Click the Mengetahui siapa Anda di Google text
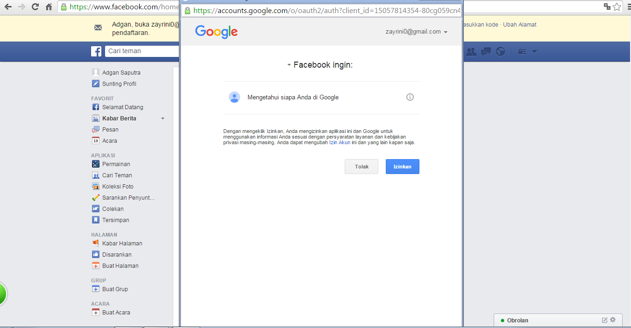 (x=293, y=97)
